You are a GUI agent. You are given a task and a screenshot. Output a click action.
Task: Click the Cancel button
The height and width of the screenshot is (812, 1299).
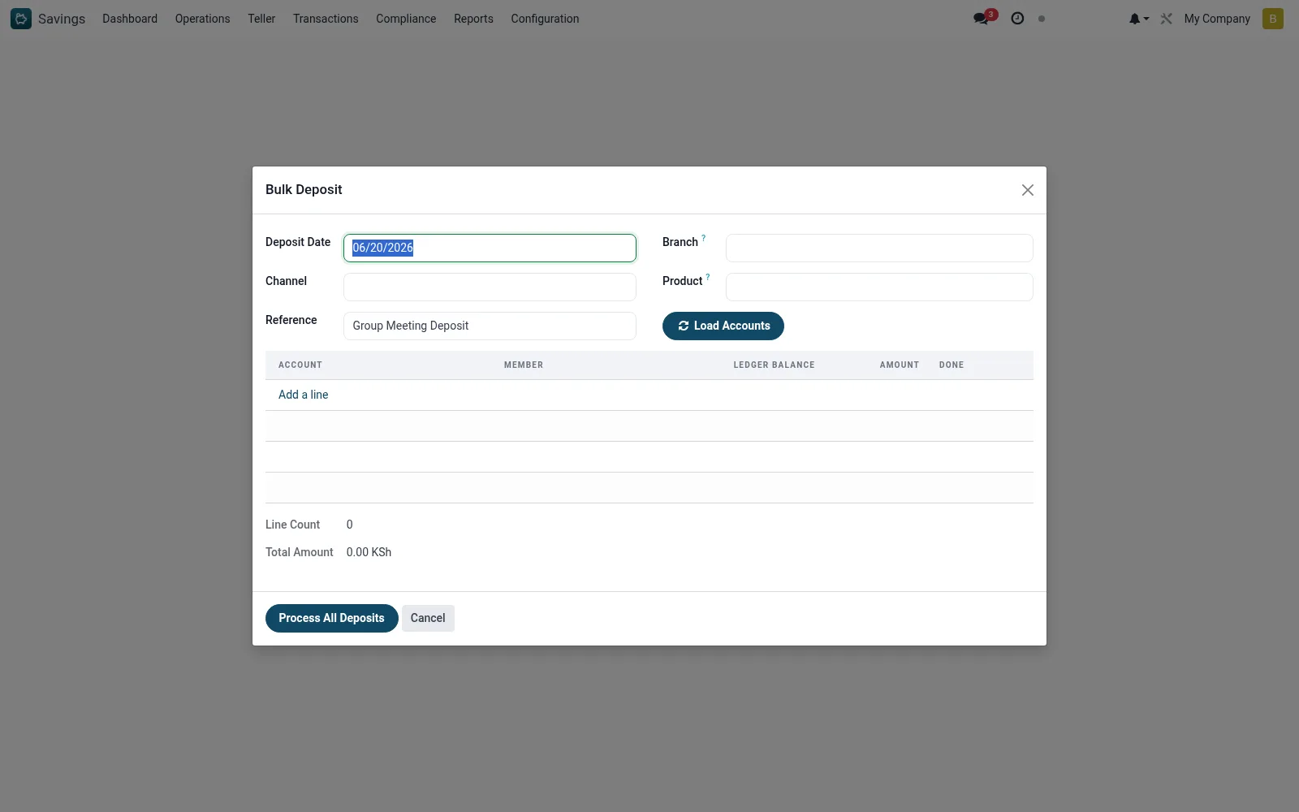pos(428,618)
